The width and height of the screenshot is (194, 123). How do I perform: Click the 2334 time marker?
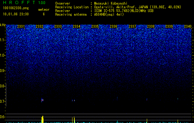[x=76, y=26]
